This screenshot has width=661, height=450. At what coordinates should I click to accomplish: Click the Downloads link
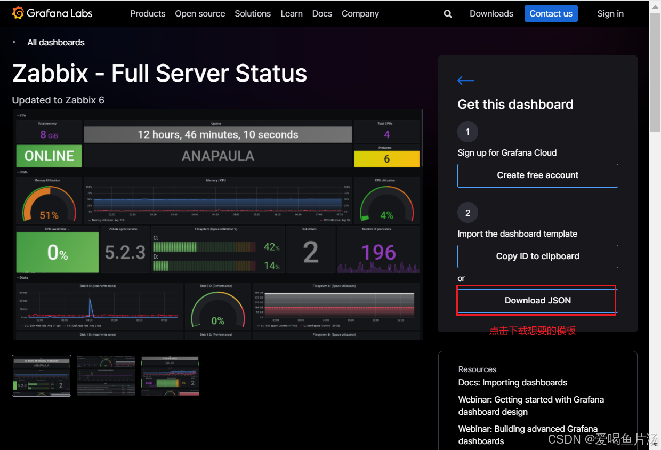(x=491, y=14)
